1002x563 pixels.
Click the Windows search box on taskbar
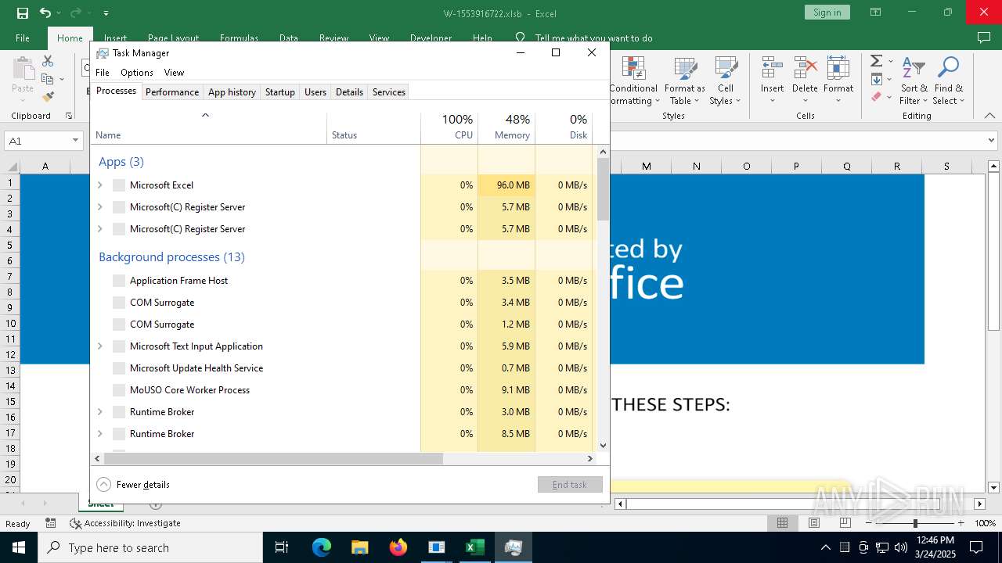150,547
